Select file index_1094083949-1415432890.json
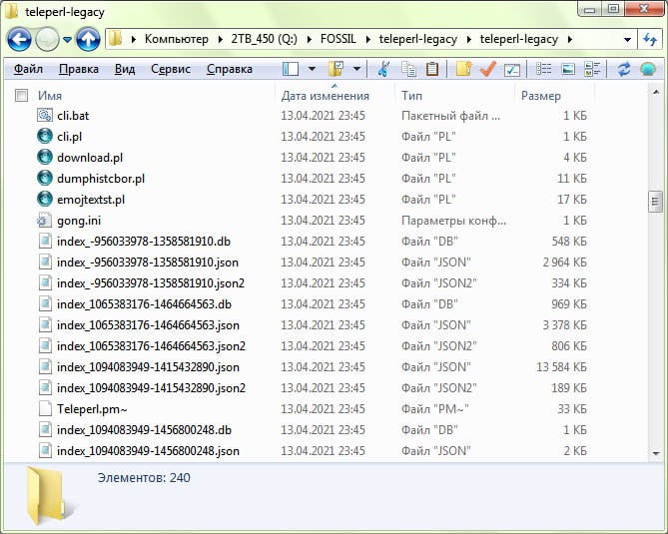 pos(148,366)
